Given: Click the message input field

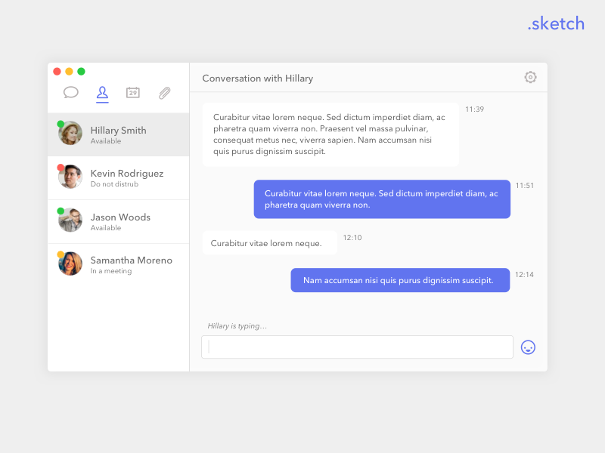Looking at the screenshot, I should [357, 347].
